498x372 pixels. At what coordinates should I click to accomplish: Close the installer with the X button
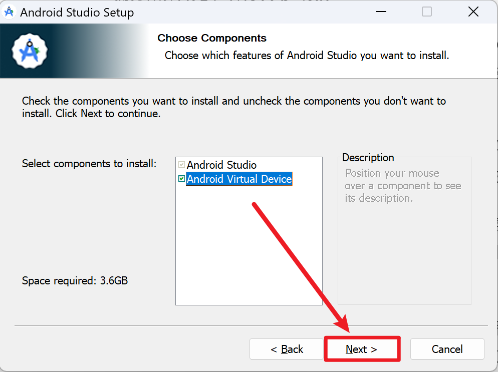[473, 11]
